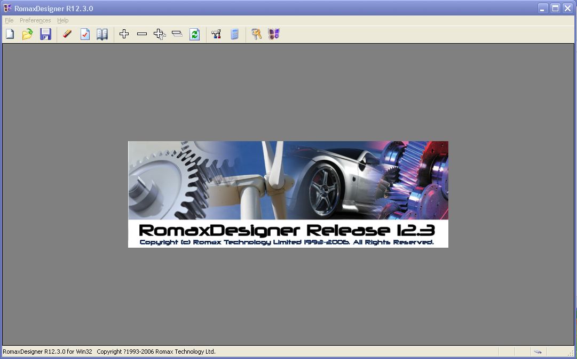
Task: Click the stacked plus icons button
Action: tap(160, 34)
